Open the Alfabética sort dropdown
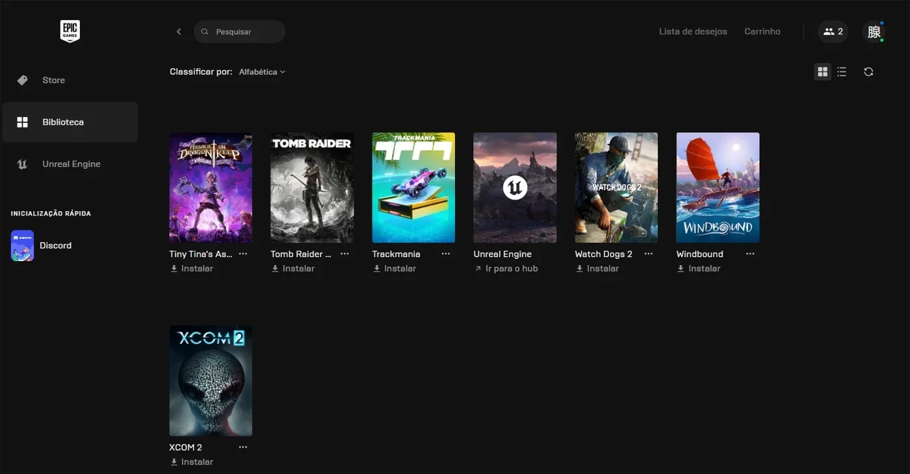The width and height of the screenshot is (910, 474). click(262, 72)
